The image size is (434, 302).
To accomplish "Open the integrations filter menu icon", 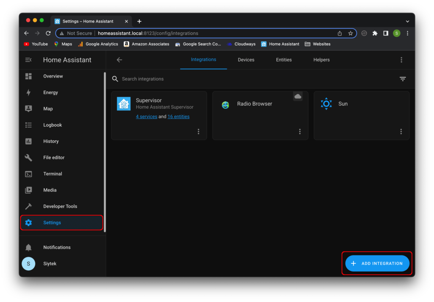I will [x=403, y=79].
